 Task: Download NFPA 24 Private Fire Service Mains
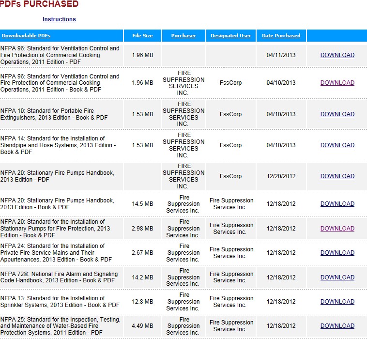point(337,253)
